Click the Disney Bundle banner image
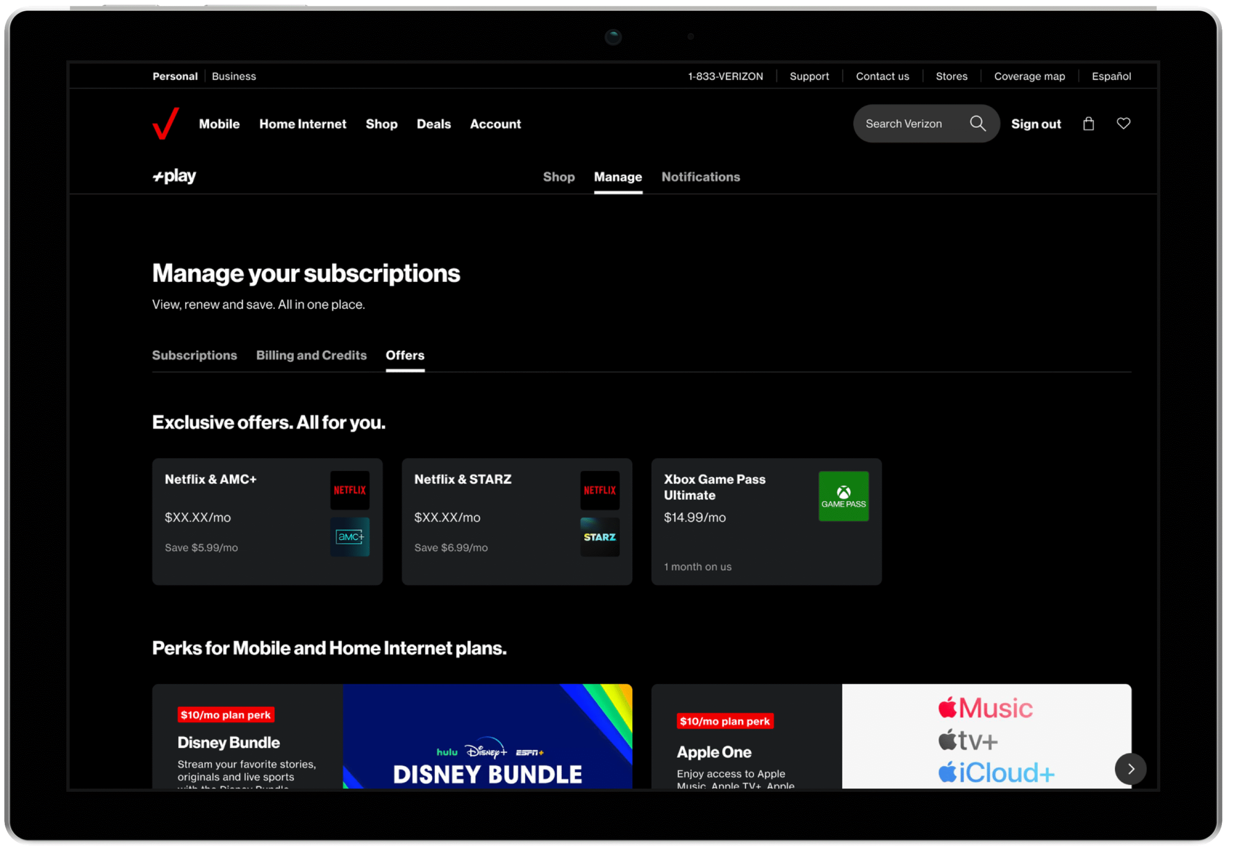Screen dimensions: 1233x853 click(x=488, y=737)
